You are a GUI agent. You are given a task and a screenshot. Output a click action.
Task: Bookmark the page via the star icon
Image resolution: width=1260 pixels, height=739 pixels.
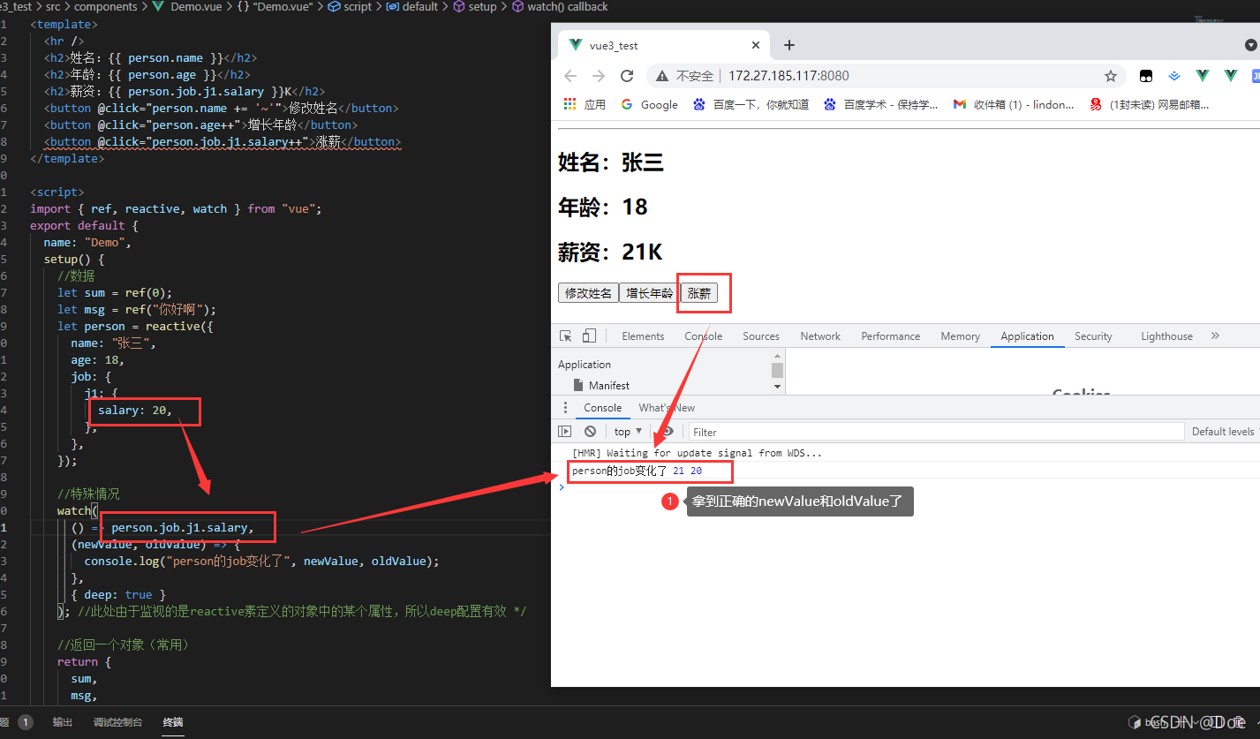click(x=1110, y=76)
